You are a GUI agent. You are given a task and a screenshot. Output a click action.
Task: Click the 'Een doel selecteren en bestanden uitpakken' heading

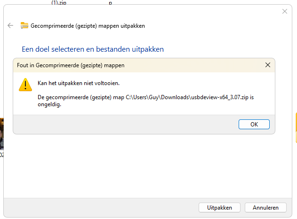93,49
